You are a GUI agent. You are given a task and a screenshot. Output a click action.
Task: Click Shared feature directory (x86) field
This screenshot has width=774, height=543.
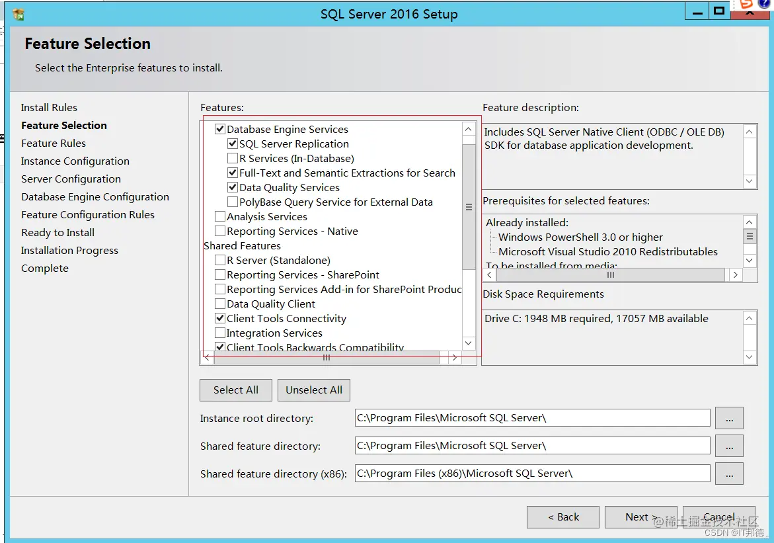point(533,474)
